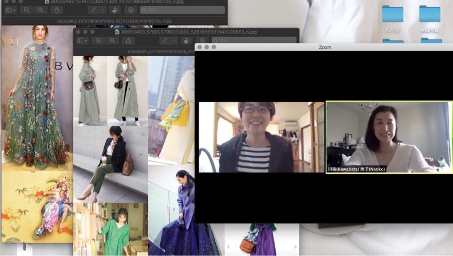Select highlight pen in back Preview window

[x=93, y=10]
